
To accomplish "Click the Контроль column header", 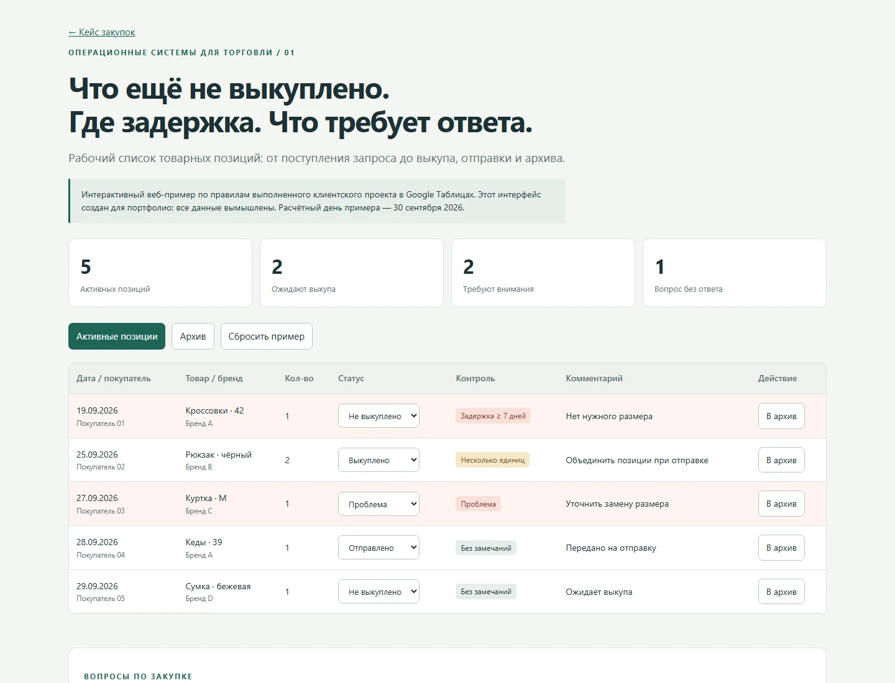I will tap(475, 378).
